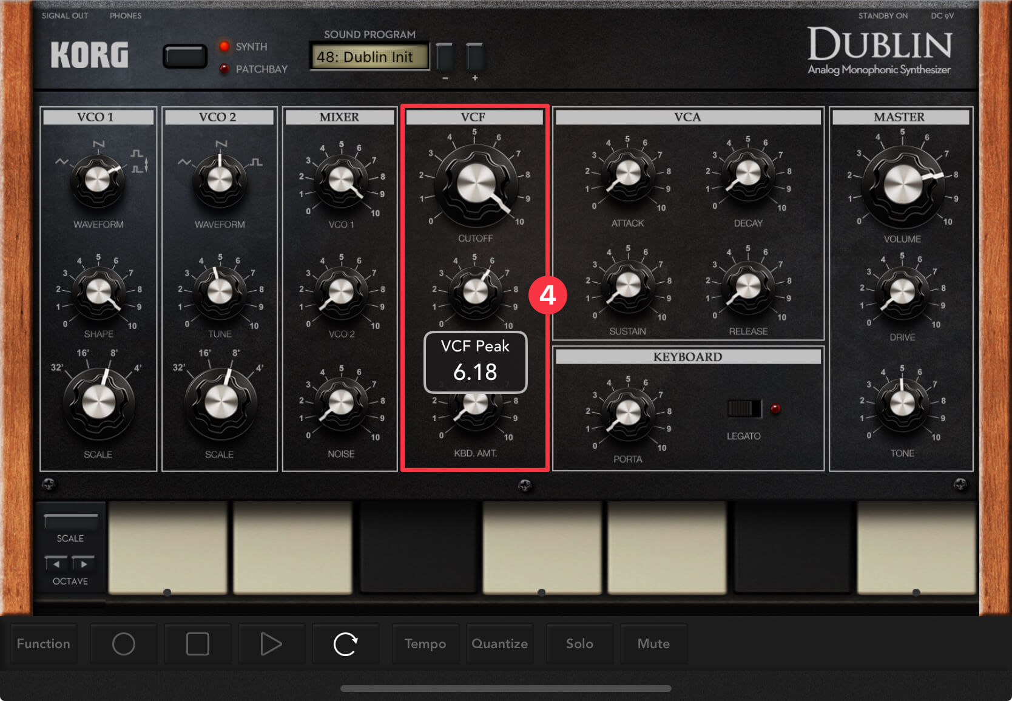Open the Tempo settings
The image size is (1012, 701).
click(425, 644)
